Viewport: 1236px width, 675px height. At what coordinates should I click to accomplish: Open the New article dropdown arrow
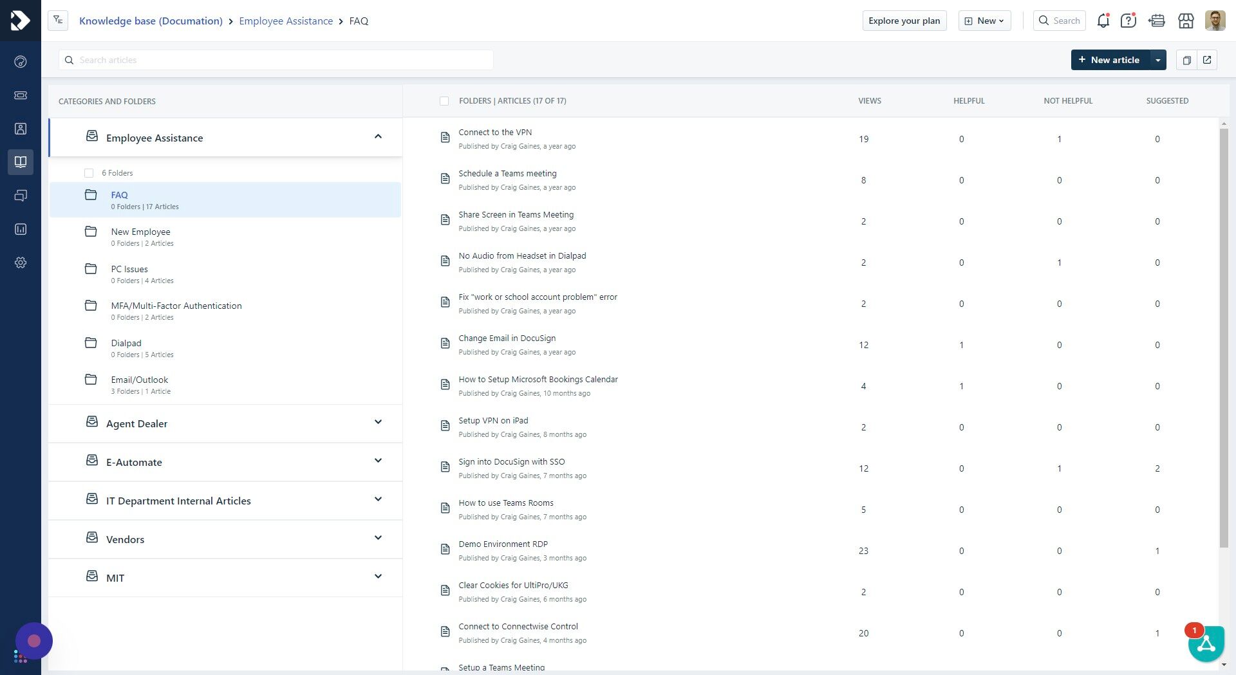[x=1158, y=60]
